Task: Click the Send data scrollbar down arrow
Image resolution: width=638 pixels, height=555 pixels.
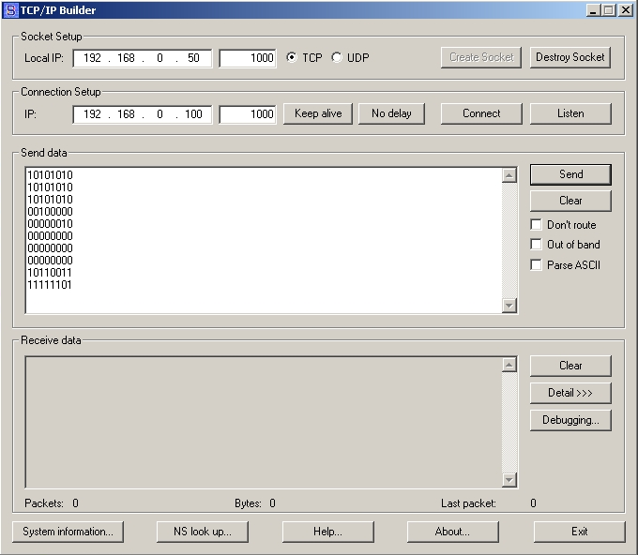Action: (x=509, y=305)
